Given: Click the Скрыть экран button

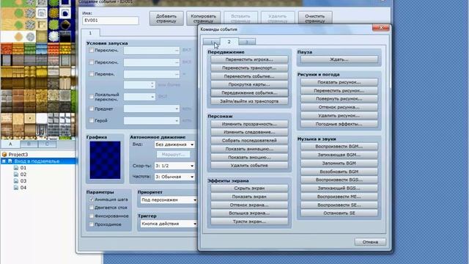Looking at the screenshot, I should coord(249,188).
